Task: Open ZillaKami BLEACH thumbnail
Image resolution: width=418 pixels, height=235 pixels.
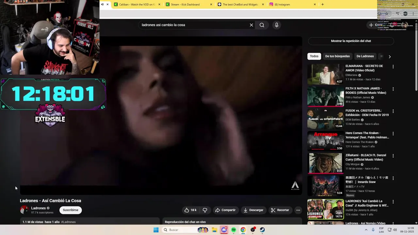Action: [x=325, y=164]
